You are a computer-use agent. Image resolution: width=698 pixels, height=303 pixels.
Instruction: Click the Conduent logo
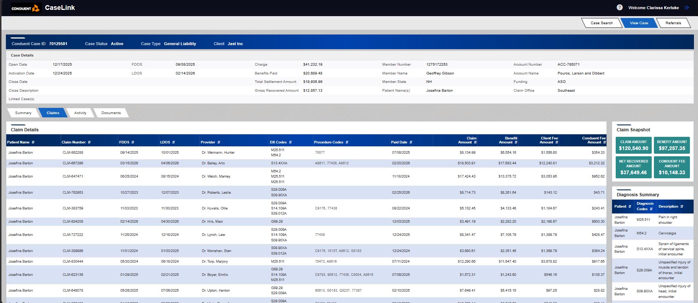tap(26, 8)
